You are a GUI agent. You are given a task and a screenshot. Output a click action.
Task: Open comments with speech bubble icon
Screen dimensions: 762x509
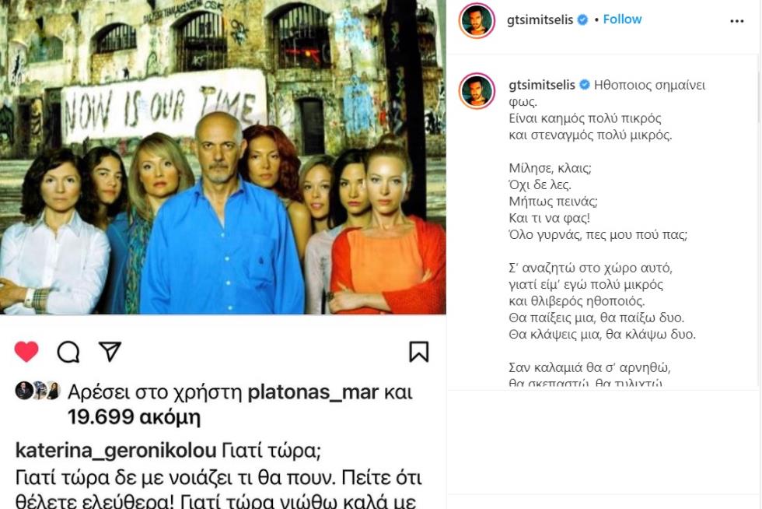tap(68, 352)
